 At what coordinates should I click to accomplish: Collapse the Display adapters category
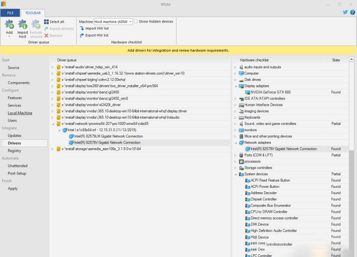[x=236, y=86]
